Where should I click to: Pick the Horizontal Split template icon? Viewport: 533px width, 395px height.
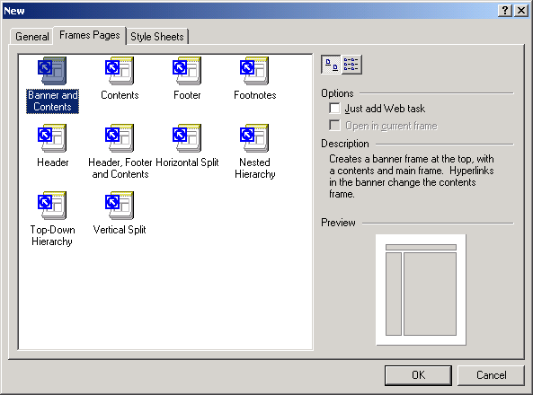coord(187,138)
